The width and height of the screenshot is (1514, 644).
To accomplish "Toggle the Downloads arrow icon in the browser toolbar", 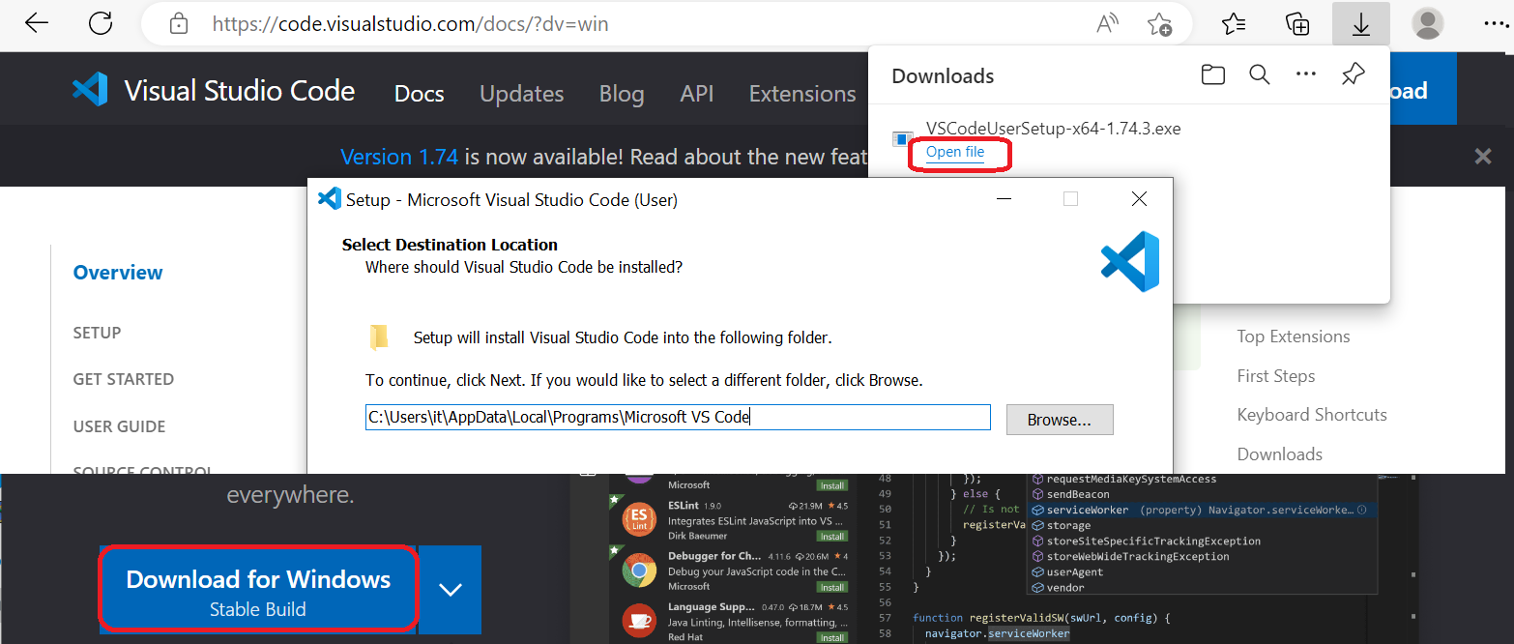I will point(1361,23).
